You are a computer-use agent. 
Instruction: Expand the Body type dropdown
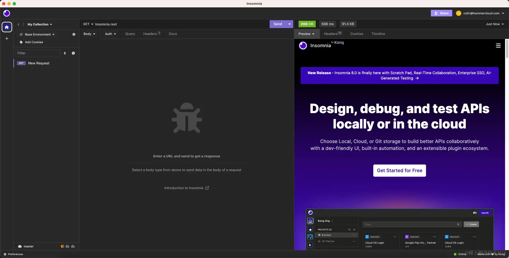[x=89, y=34]
